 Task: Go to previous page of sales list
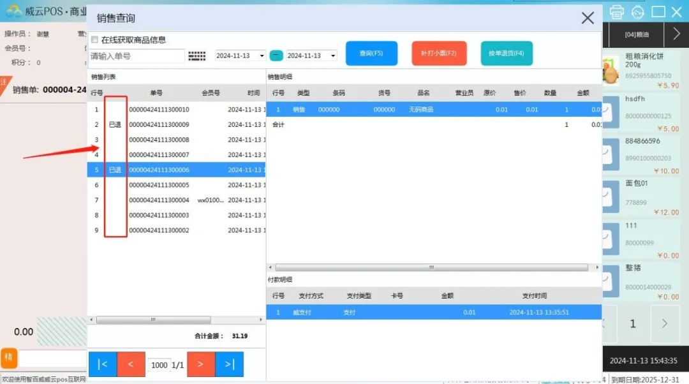[131, 364]
